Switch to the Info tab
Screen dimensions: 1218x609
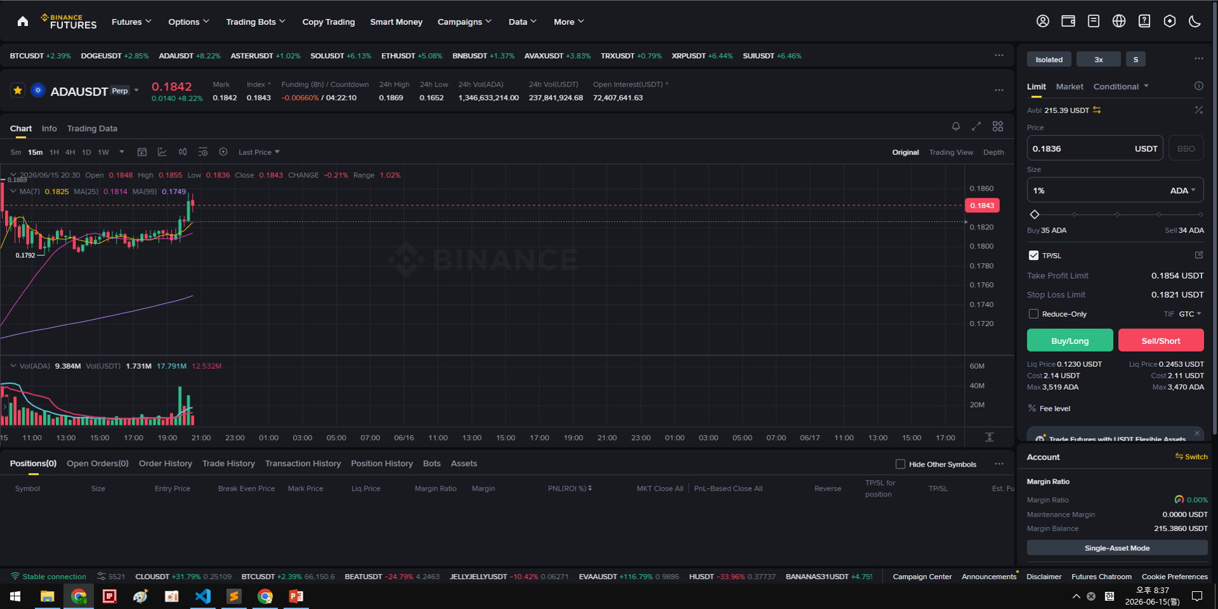49,128
